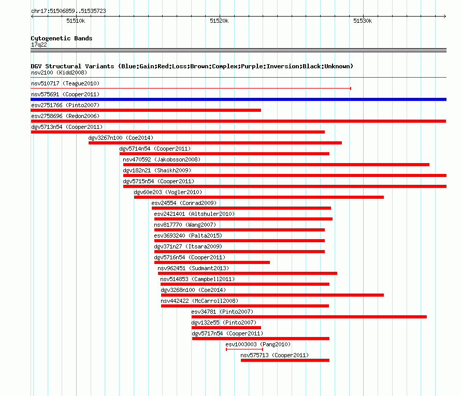Select the dgv5714n54 (Cooper2011) label

pos(155,149)
